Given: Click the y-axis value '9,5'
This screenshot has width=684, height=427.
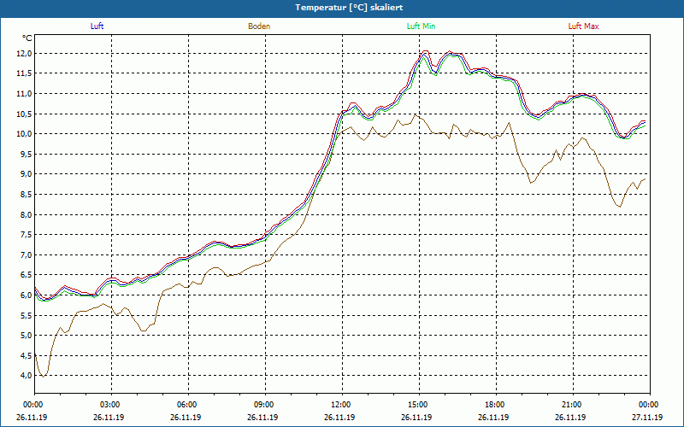Looking at the screenshot, I should tap(26, 155).
